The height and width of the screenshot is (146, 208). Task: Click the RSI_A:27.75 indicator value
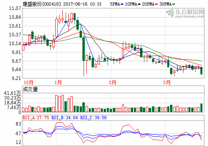(x=36, y=118)
